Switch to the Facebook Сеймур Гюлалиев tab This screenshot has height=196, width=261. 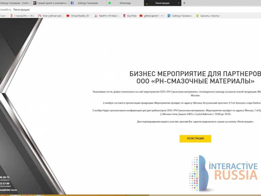click(88, 3)
